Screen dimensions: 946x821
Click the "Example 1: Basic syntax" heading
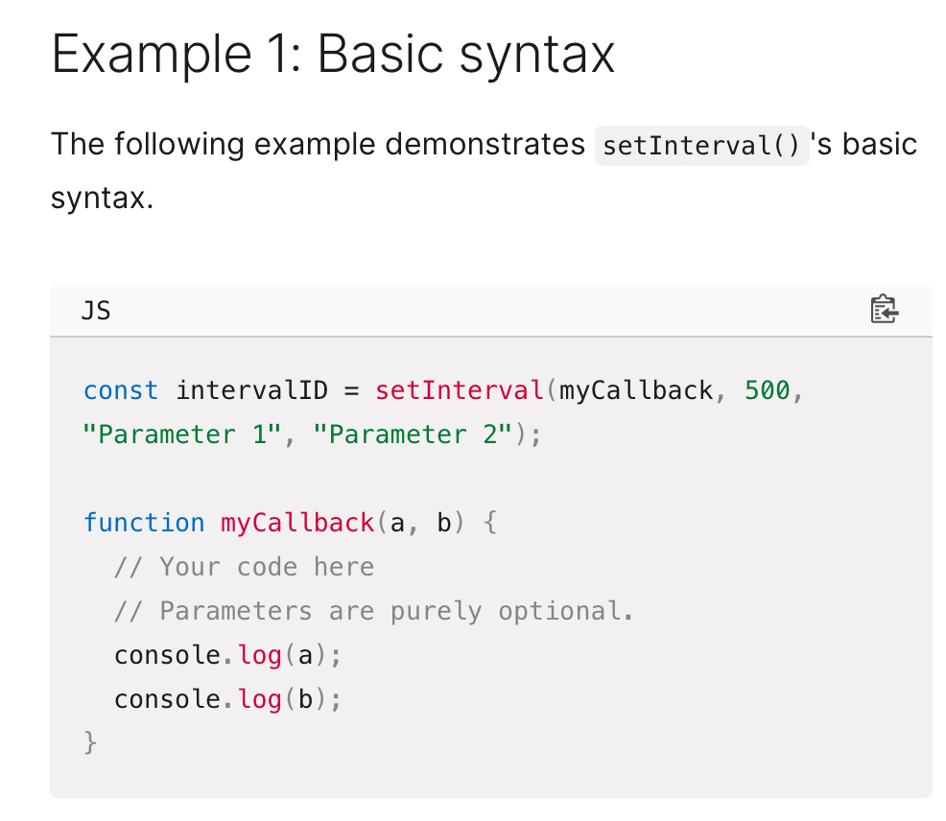pyautogui.click(x=332, y=55)
